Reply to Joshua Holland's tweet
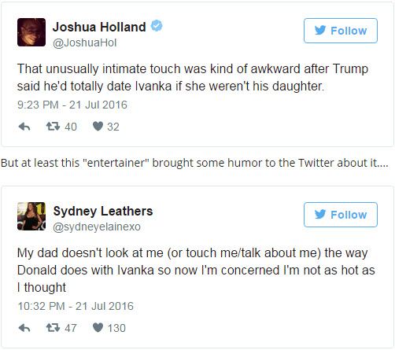Screen dimensions: 395x350 tap(24, 127)
